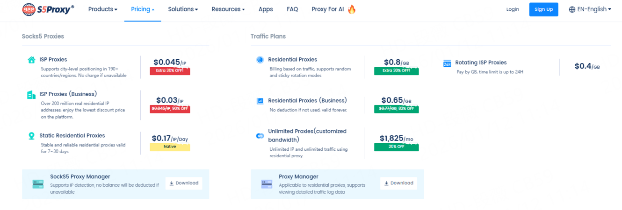
Task: Click the Unlimited Proxies infinity icon
Action: [260, 136]
